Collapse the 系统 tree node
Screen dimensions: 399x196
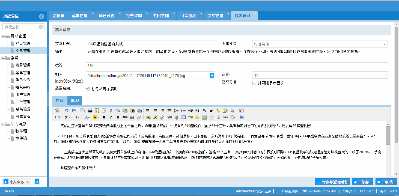click(3, 58)
